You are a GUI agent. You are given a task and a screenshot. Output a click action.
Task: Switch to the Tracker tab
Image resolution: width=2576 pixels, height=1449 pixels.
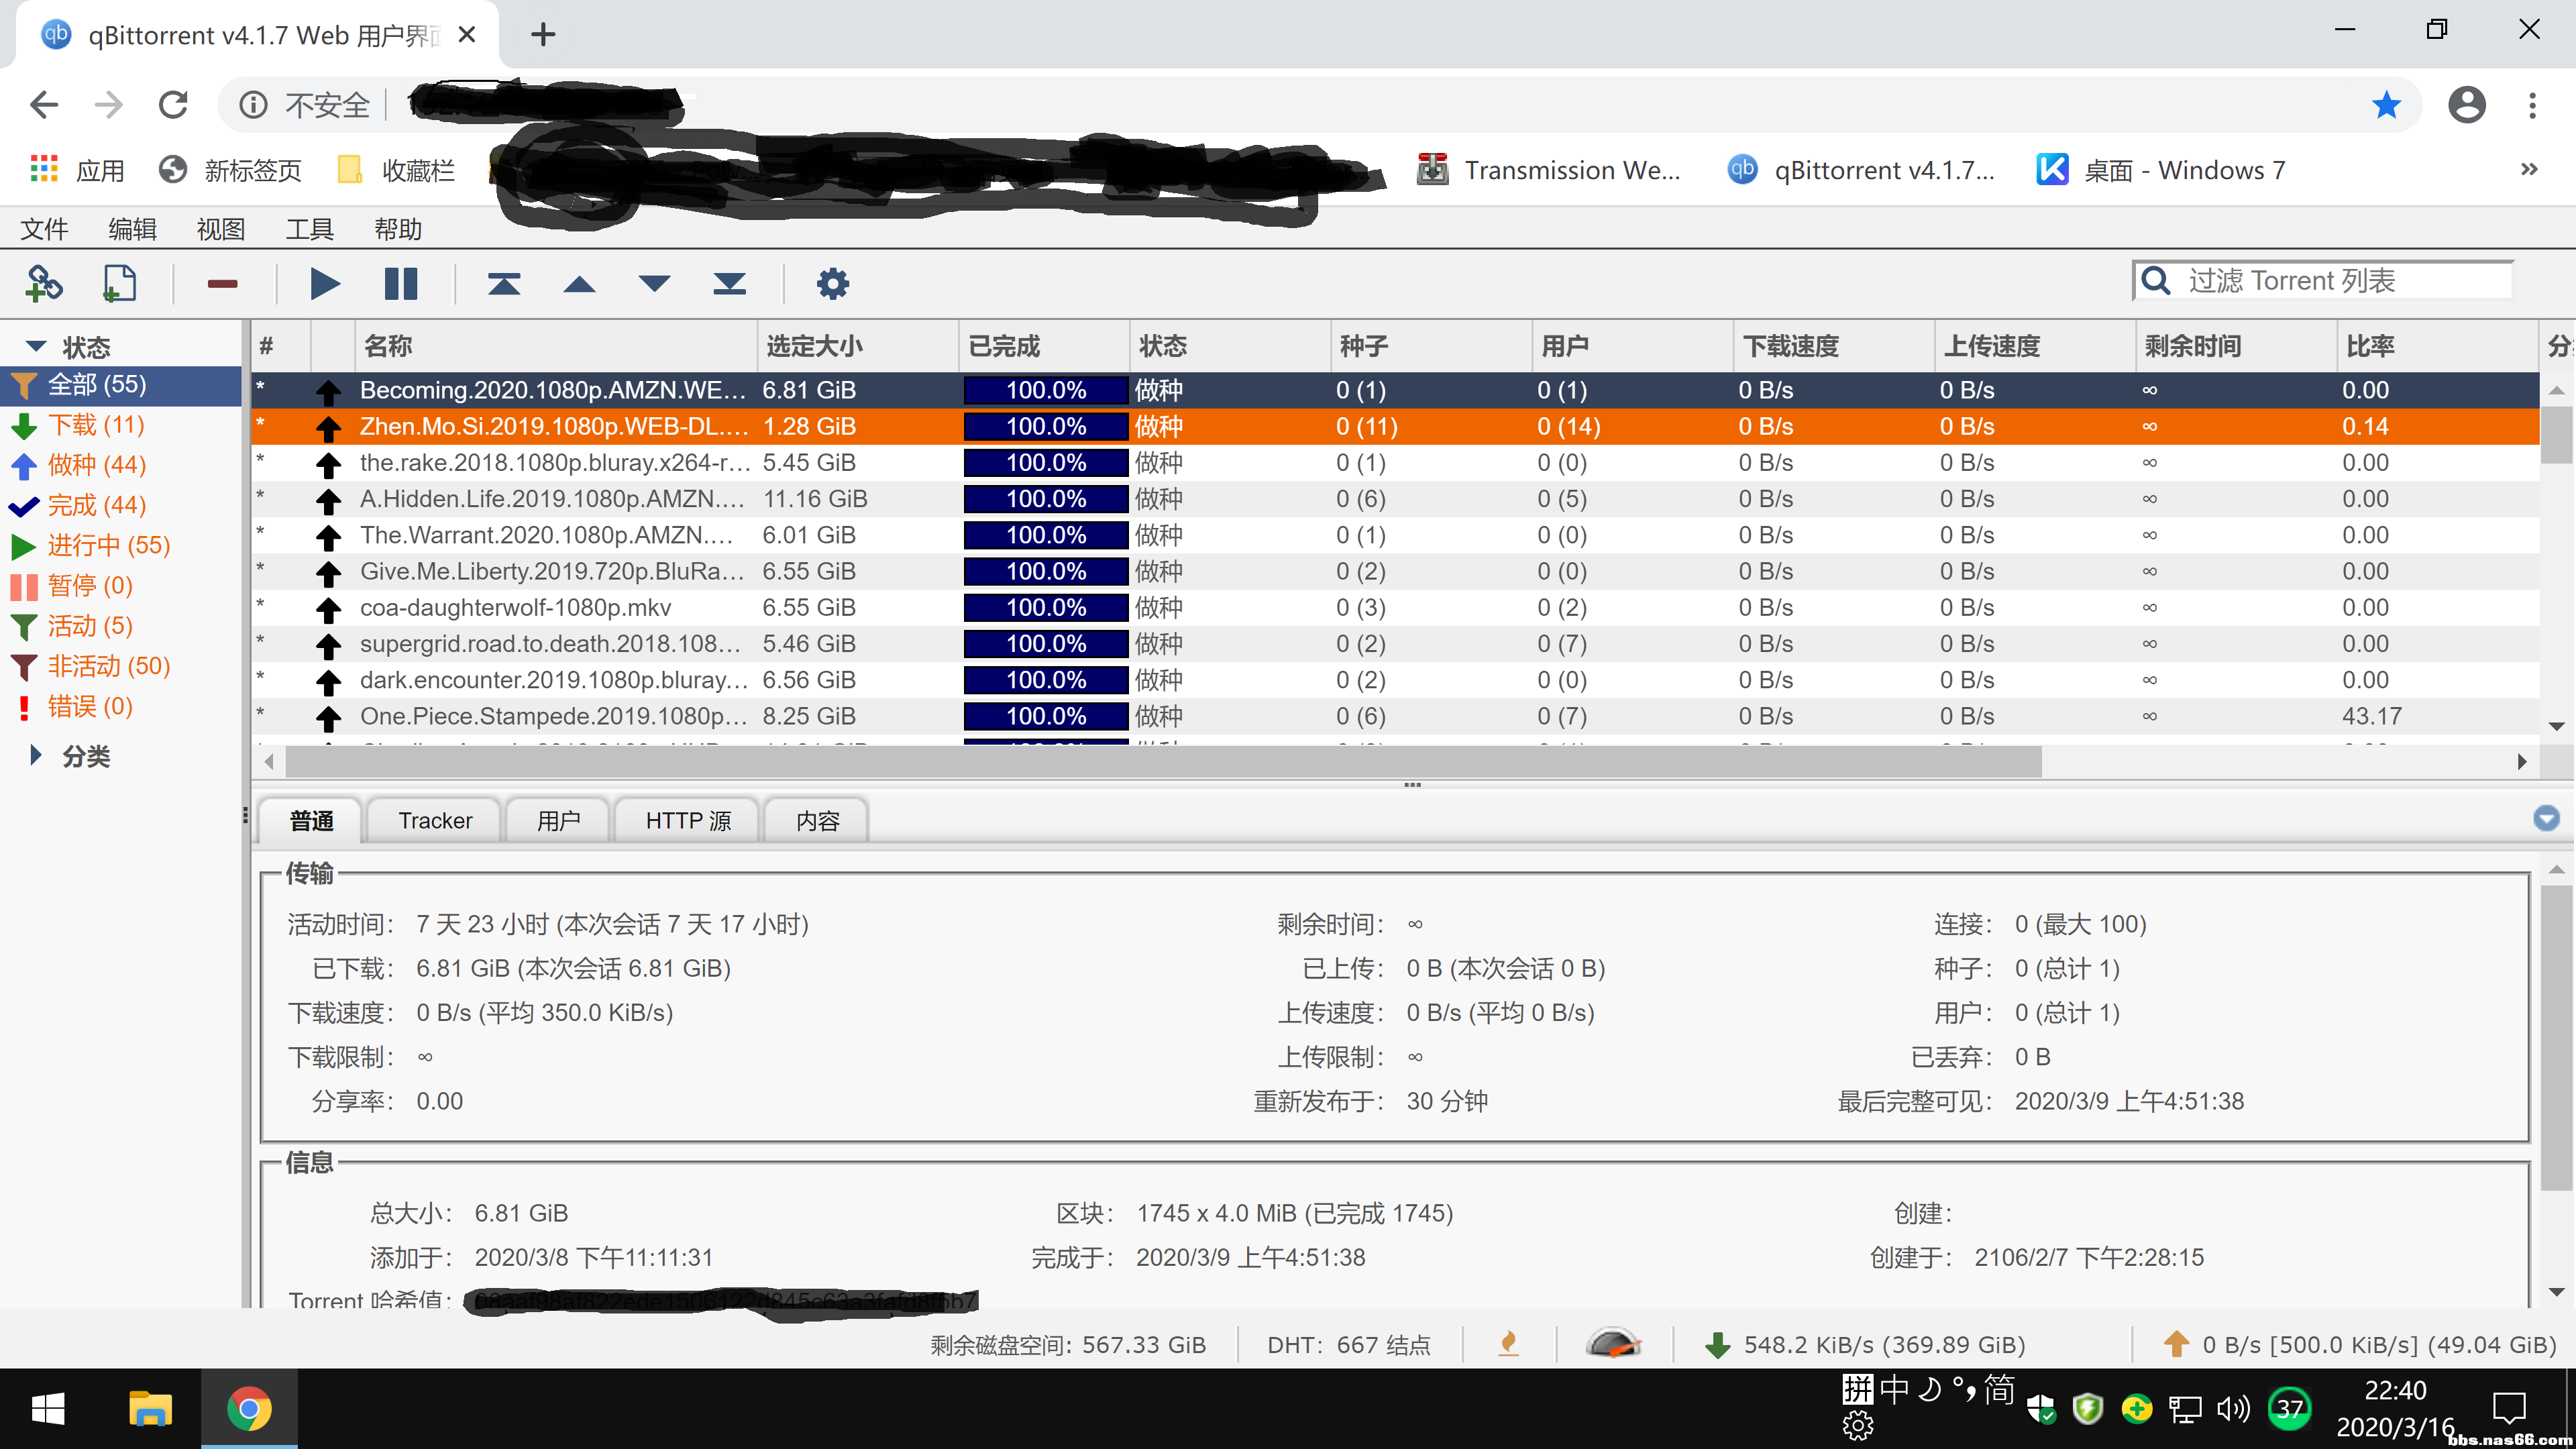click(x=435, y=820)
